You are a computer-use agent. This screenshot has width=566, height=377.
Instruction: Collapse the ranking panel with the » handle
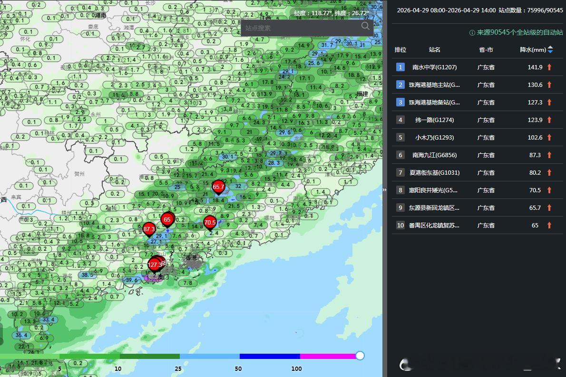pyautogui.click(x=384, y=189)
